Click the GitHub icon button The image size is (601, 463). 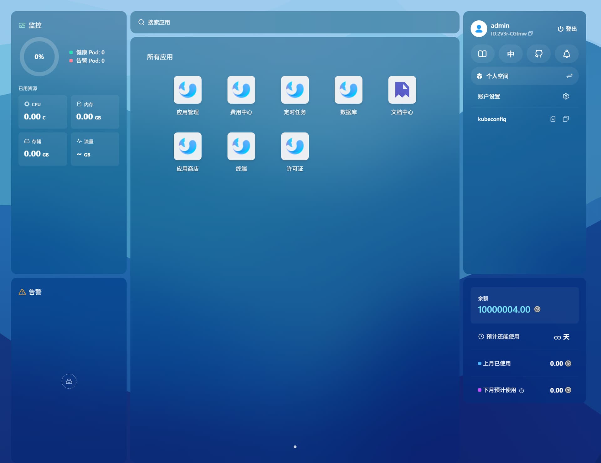pos(538,54)
